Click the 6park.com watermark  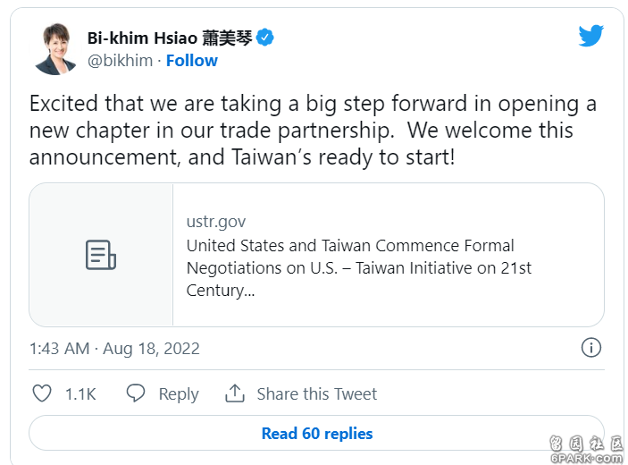pyautogui.click(x=586, y=450)
